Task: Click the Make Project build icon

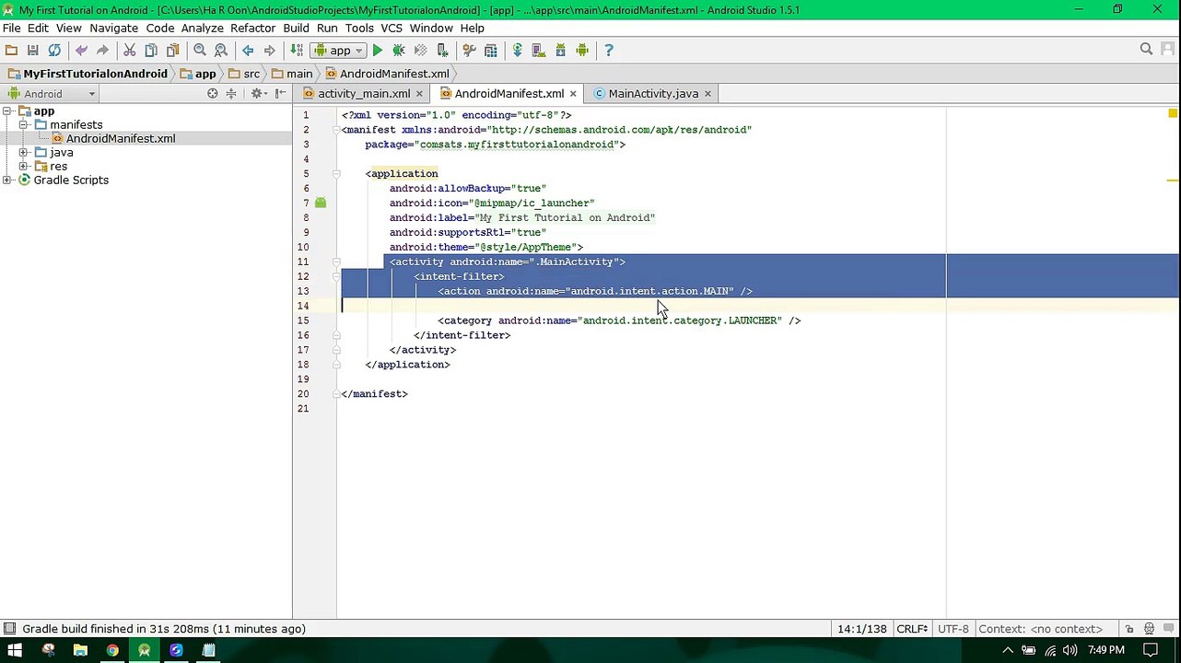Action: pyautogui.click(x=297, y=51)
